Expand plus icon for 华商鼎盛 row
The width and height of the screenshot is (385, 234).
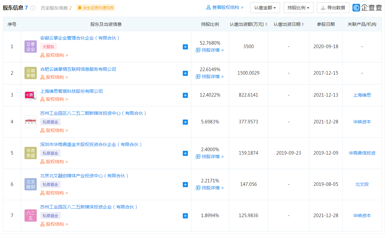point(185,153)
